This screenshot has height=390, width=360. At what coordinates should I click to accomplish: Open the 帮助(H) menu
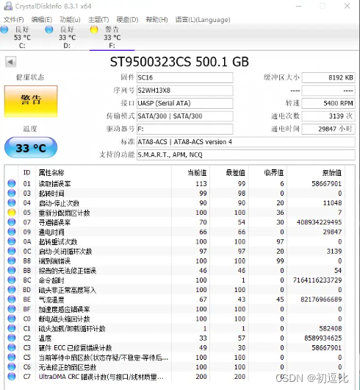point(156,19)
